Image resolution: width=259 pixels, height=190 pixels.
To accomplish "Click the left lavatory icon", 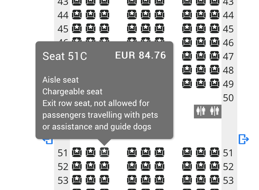I will coord(201,111).
